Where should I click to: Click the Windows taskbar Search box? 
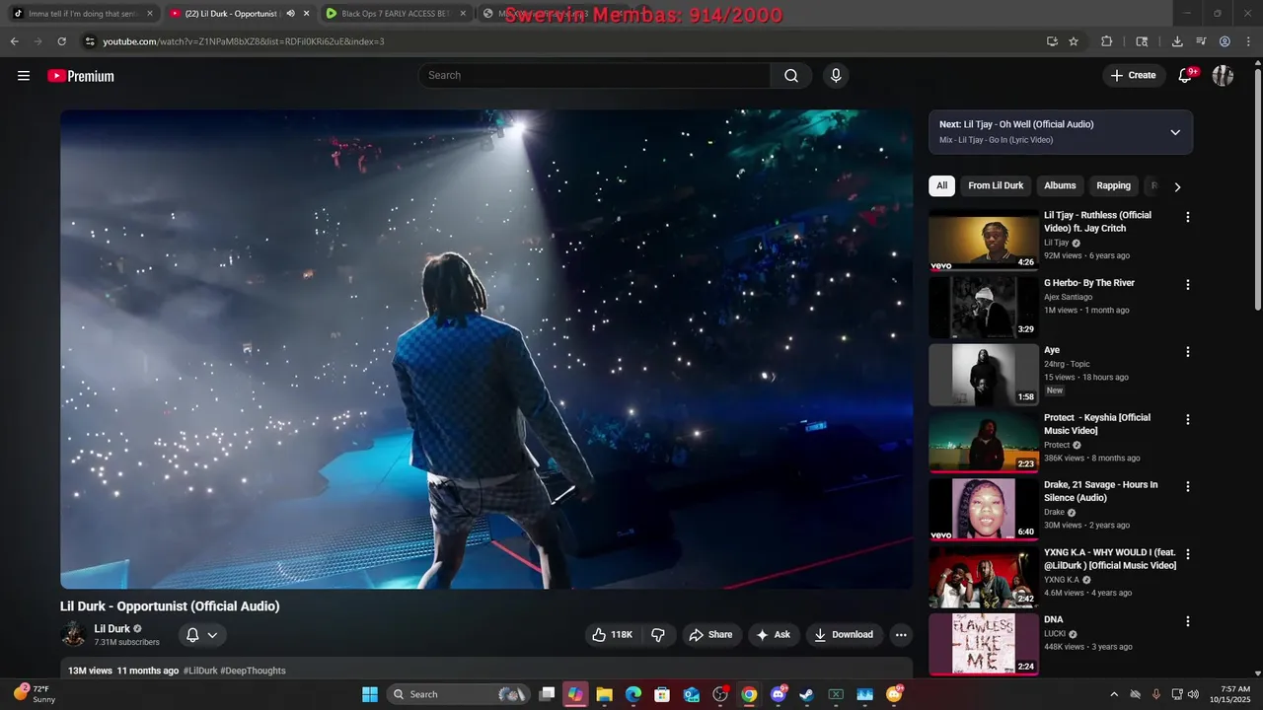(458, 694)
